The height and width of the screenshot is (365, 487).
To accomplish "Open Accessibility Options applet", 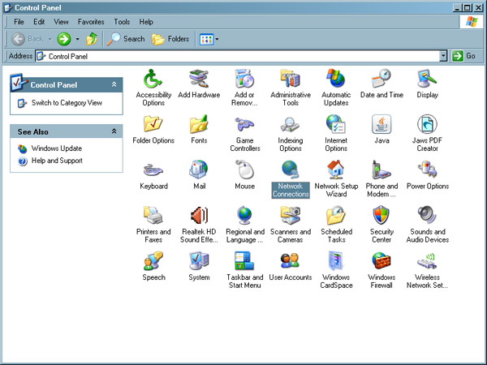I will [153, 88].
